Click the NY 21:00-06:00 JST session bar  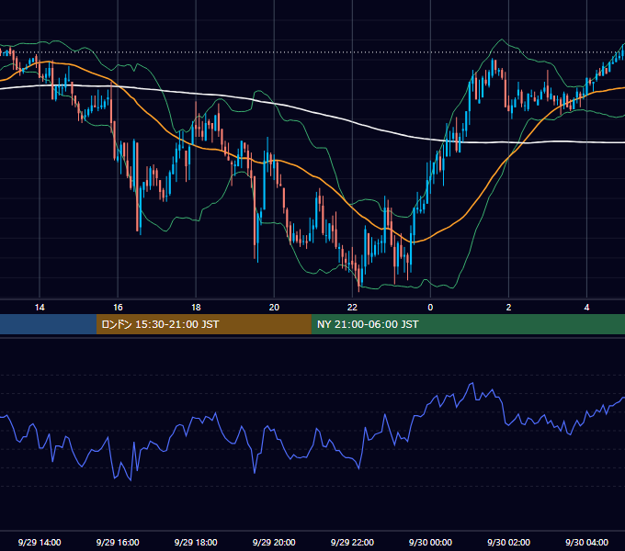(x=468, y=324)
